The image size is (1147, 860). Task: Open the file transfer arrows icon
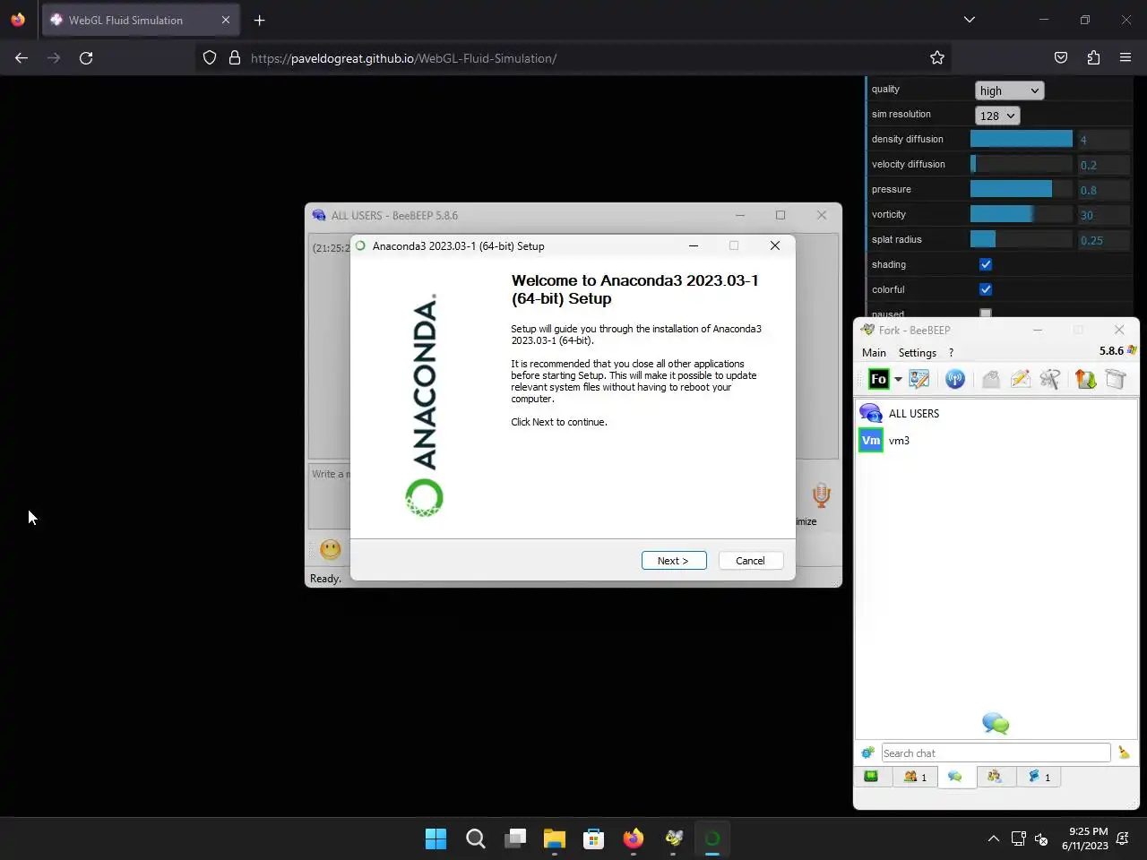tap(1086, 379)
